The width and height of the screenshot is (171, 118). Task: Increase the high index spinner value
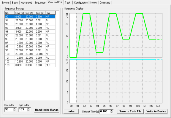[29, 109]
